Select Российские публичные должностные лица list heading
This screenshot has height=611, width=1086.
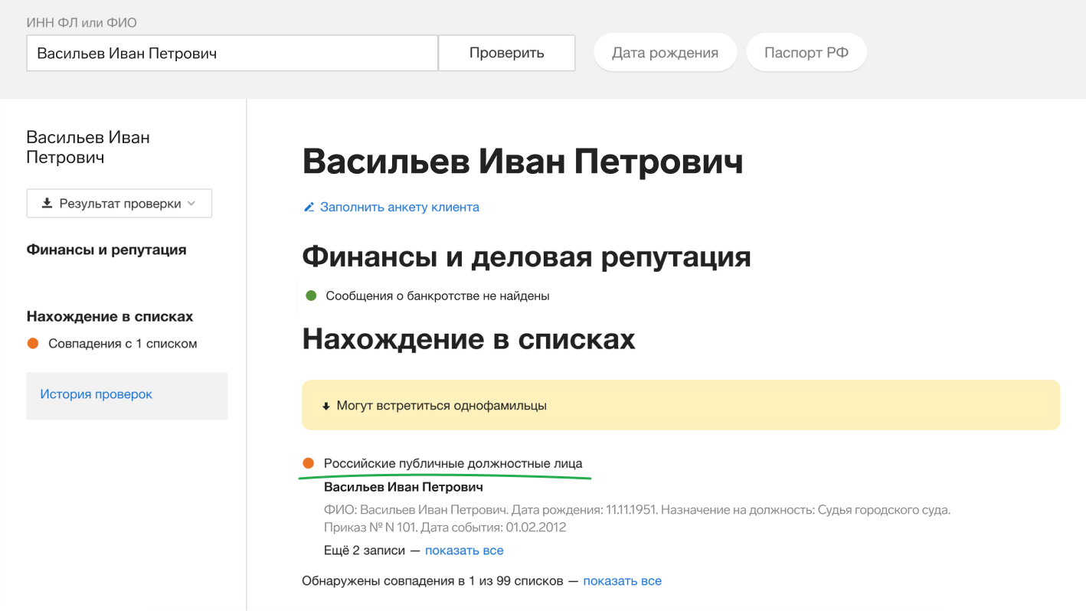click(x=453, y=463)
